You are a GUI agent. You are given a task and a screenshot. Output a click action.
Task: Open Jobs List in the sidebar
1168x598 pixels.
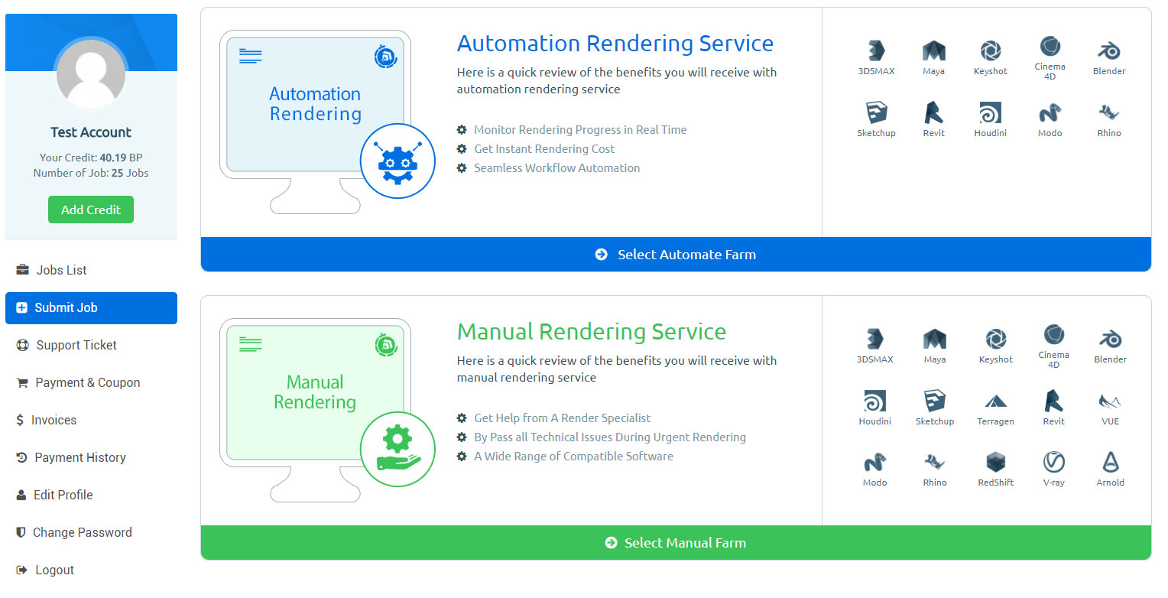pos(61,270)
